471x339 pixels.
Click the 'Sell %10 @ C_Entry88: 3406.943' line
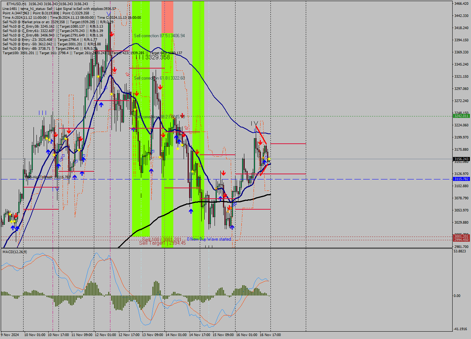pos(53,35)
